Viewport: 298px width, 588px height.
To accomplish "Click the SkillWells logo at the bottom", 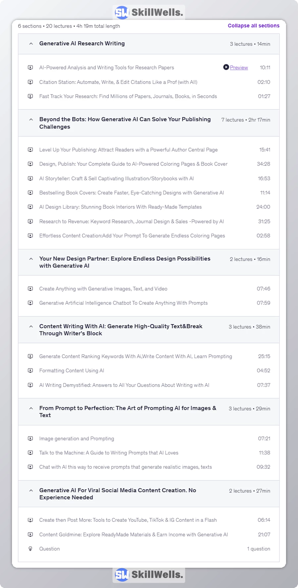I will [149, 575].
